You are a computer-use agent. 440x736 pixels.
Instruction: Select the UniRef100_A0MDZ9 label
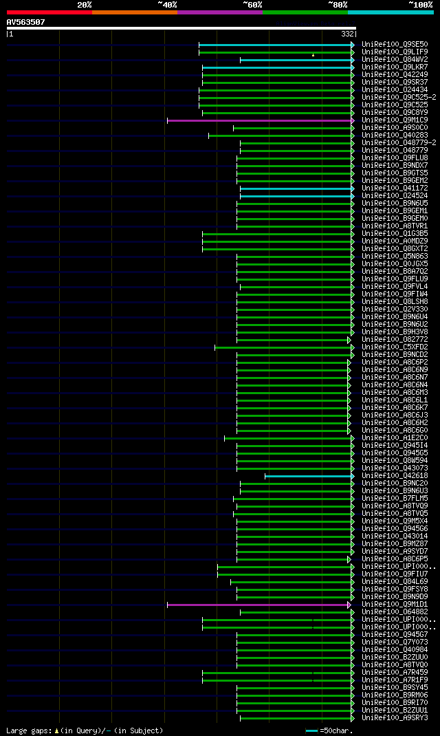395,241
